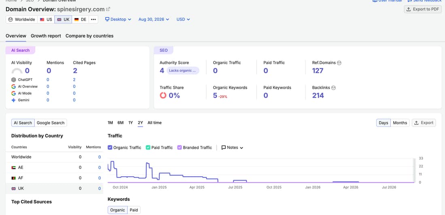Click the AI Visibility gauge icon
The image size is (445, 215).
(17, 71)
